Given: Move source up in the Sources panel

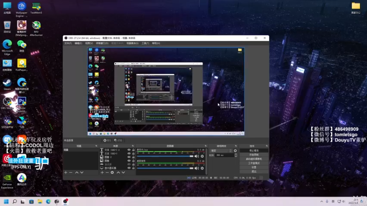Looking at the screenshot, I should click(118, 173).
